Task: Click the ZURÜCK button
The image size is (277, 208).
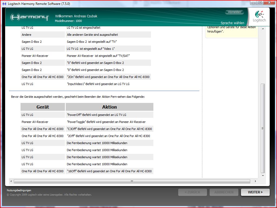Action: [192, 192]
